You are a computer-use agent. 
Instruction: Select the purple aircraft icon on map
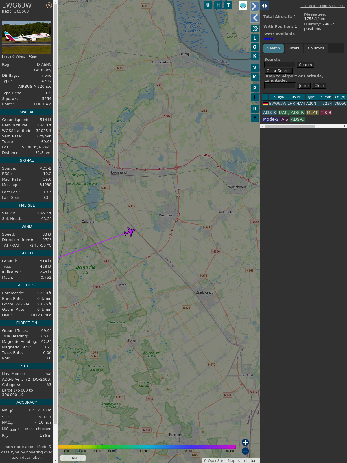click(129, 231)
